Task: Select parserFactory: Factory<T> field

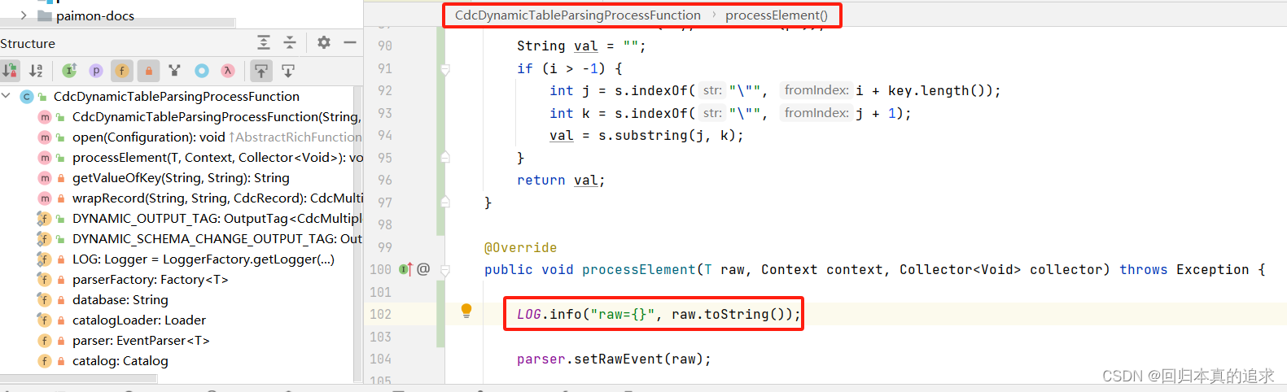Action: (x=151, y=279)
